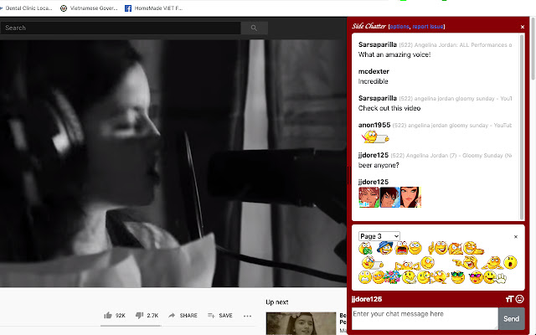Image resolution: width=536 pixels, height=335 pixels.
Task: Like the video with thumbs up
Action: tap(108, 316)
